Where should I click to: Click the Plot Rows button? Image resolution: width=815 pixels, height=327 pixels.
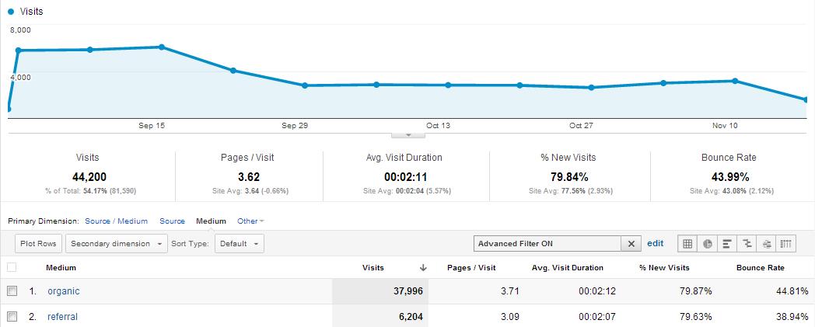38,244
